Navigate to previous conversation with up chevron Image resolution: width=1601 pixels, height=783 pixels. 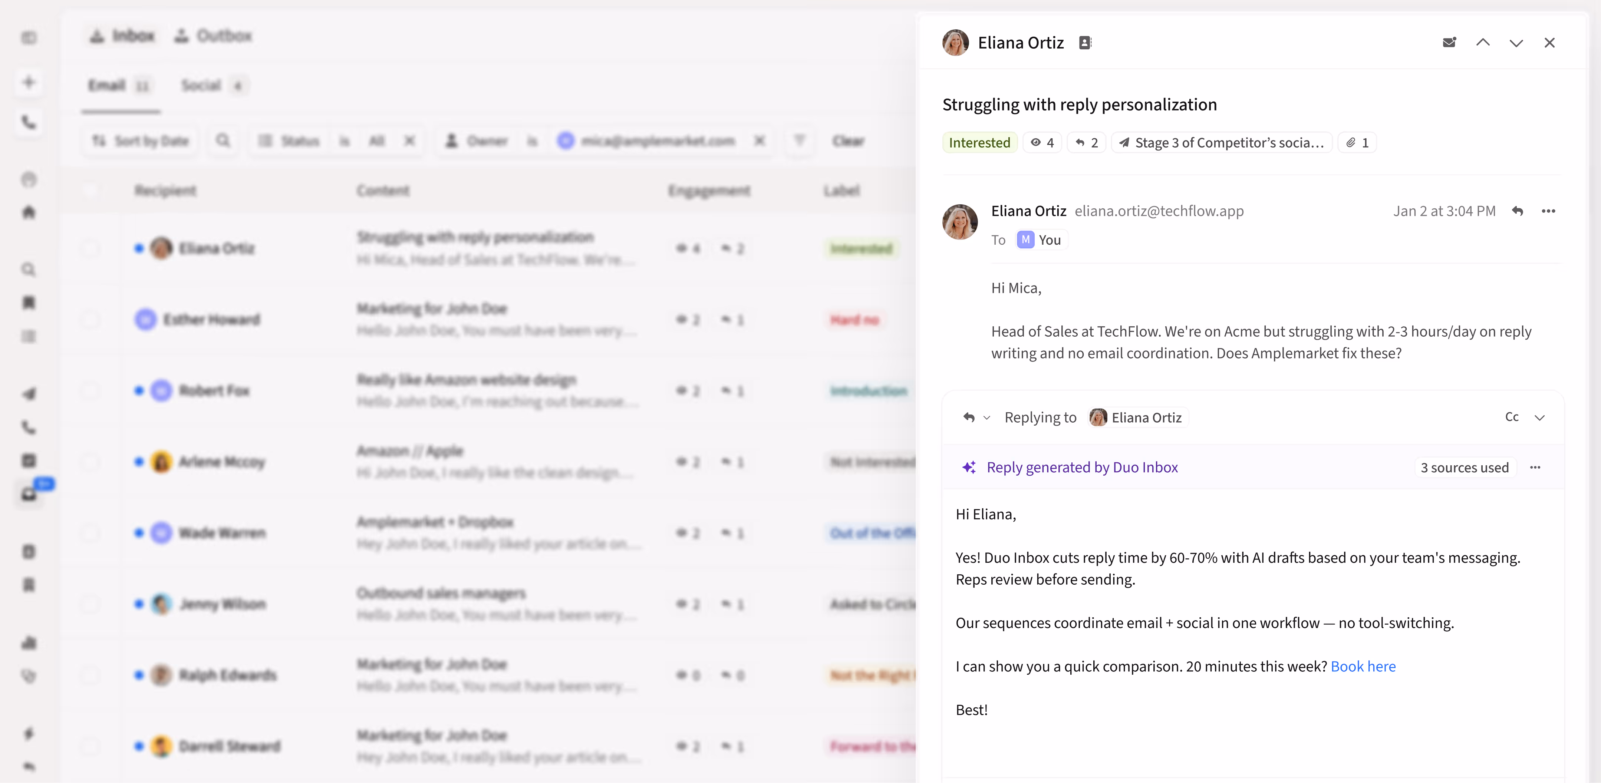point(1483,42)
